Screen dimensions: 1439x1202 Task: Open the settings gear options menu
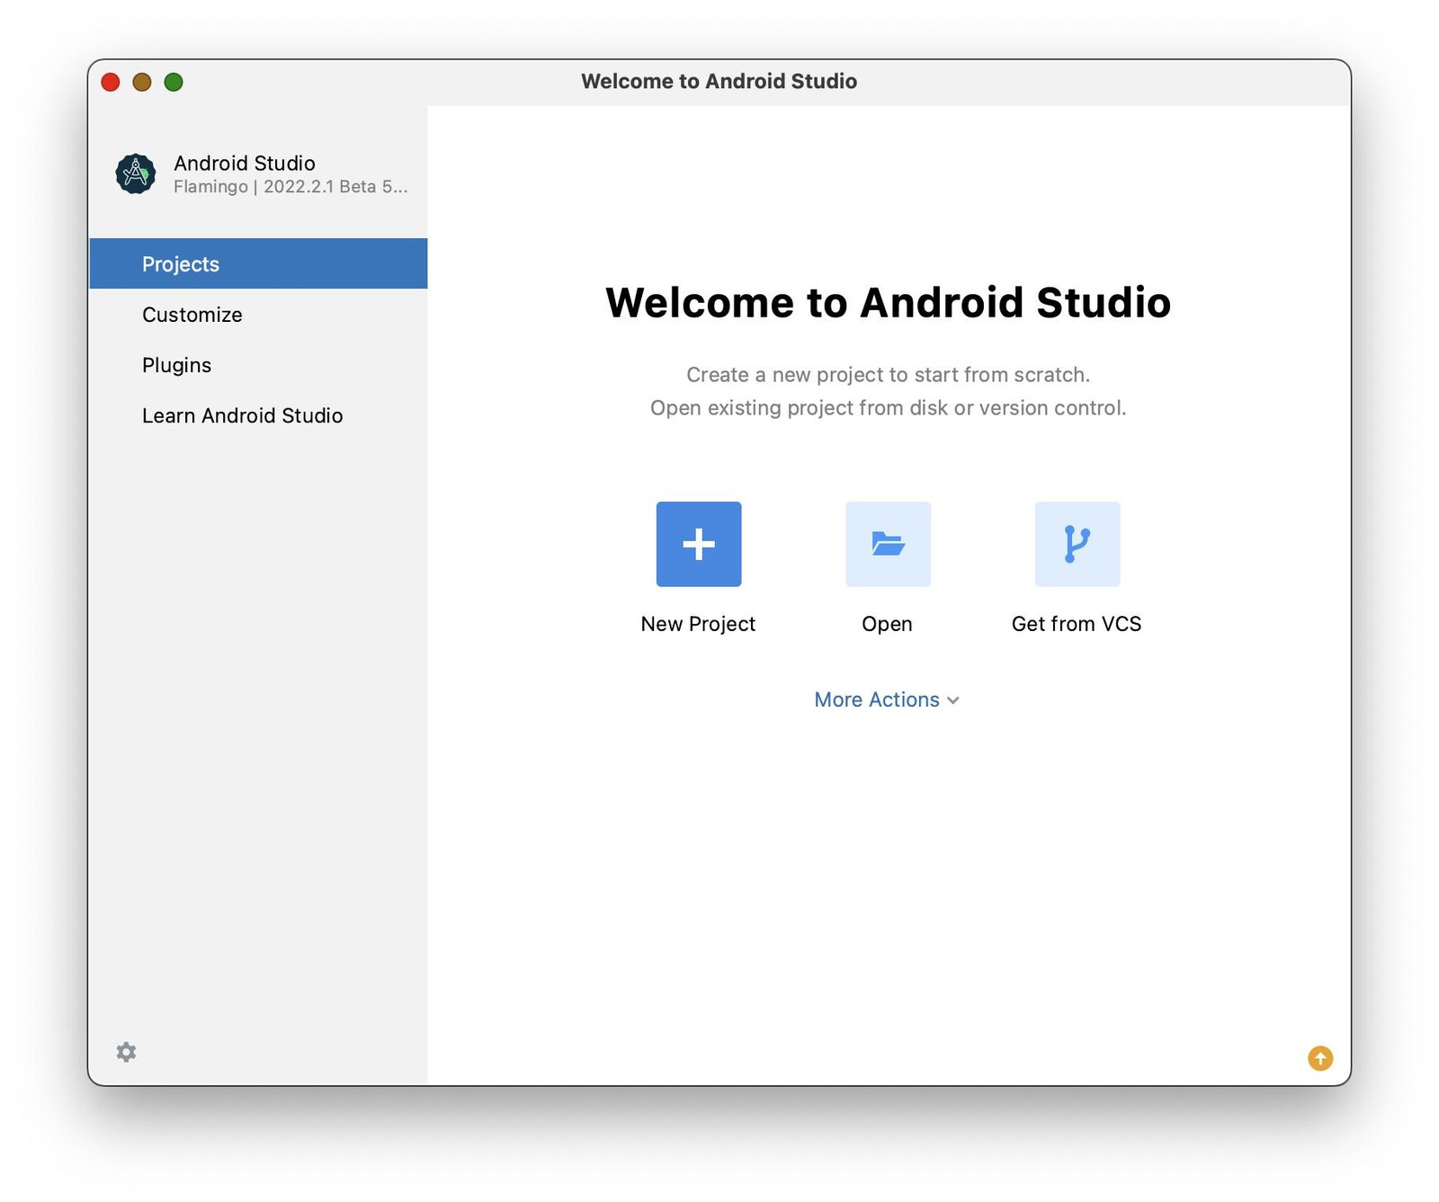pyautogui.click(x=126, y=1052)
